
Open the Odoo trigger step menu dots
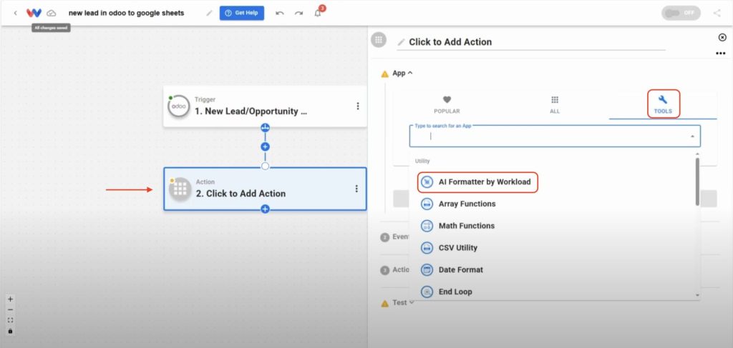[358, 106]
